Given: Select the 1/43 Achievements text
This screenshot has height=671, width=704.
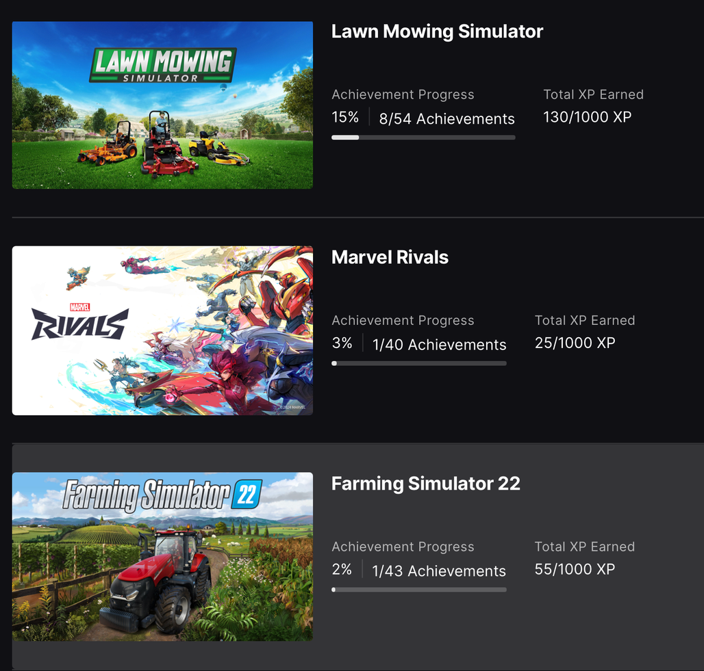Looking at the screenshot, I should [x=439, y=571].
